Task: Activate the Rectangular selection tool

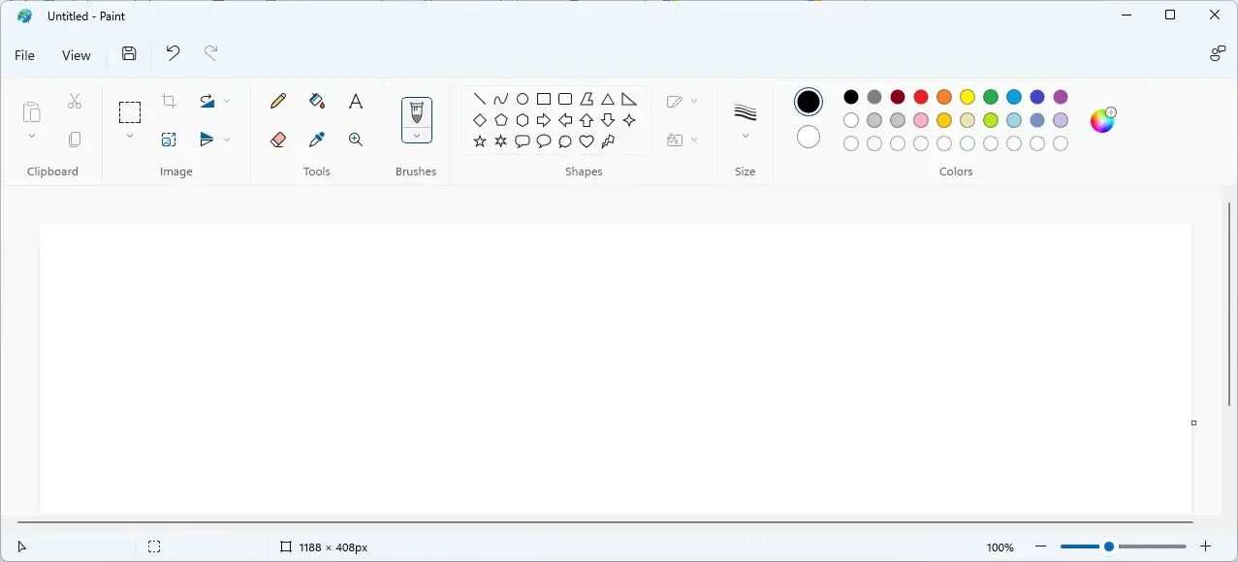Action: pos(130,112)
